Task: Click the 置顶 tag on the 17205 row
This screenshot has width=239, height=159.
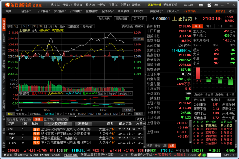Action: [36, 143]
